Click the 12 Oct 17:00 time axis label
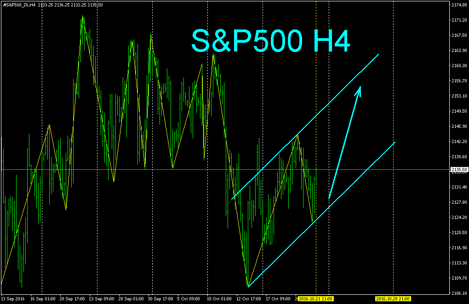This screenshot has width=469, height=304. click(249, 298)
